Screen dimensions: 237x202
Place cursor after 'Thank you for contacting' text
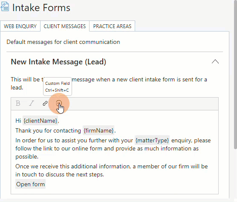81,130
